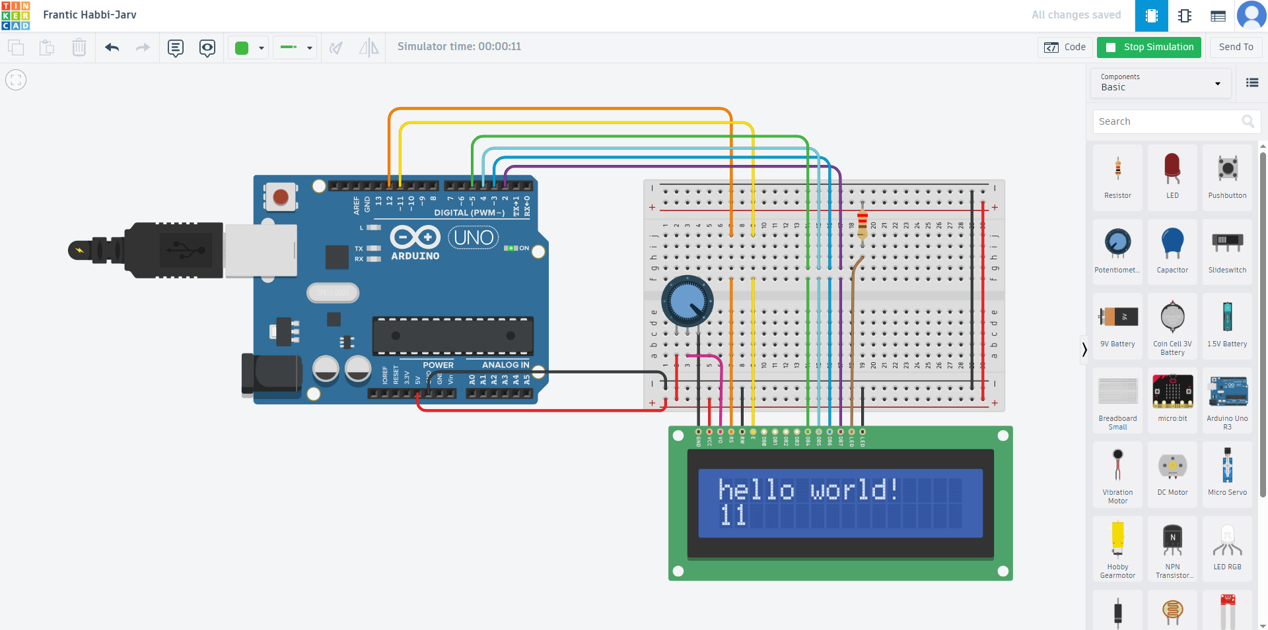Open the user profile avatar

[1251, 16]
